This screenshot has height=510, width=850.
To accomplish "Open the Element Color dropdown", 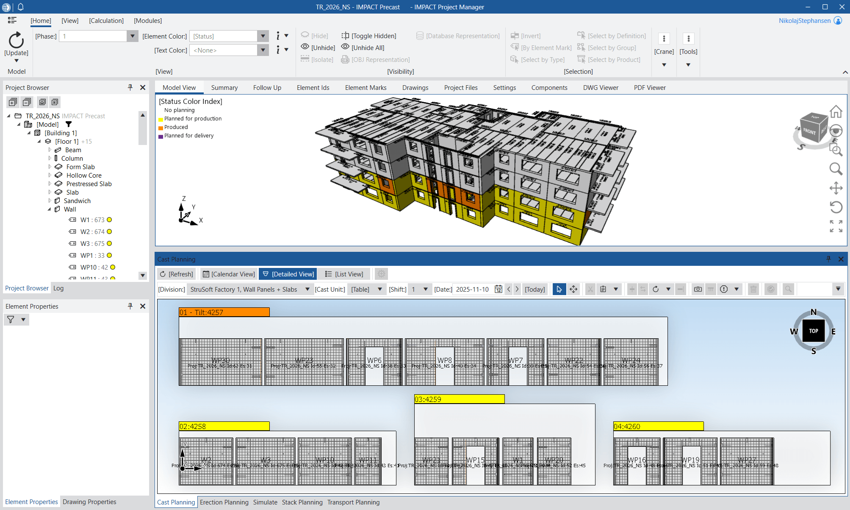I will pyautogui.click(x=263, y=36).
